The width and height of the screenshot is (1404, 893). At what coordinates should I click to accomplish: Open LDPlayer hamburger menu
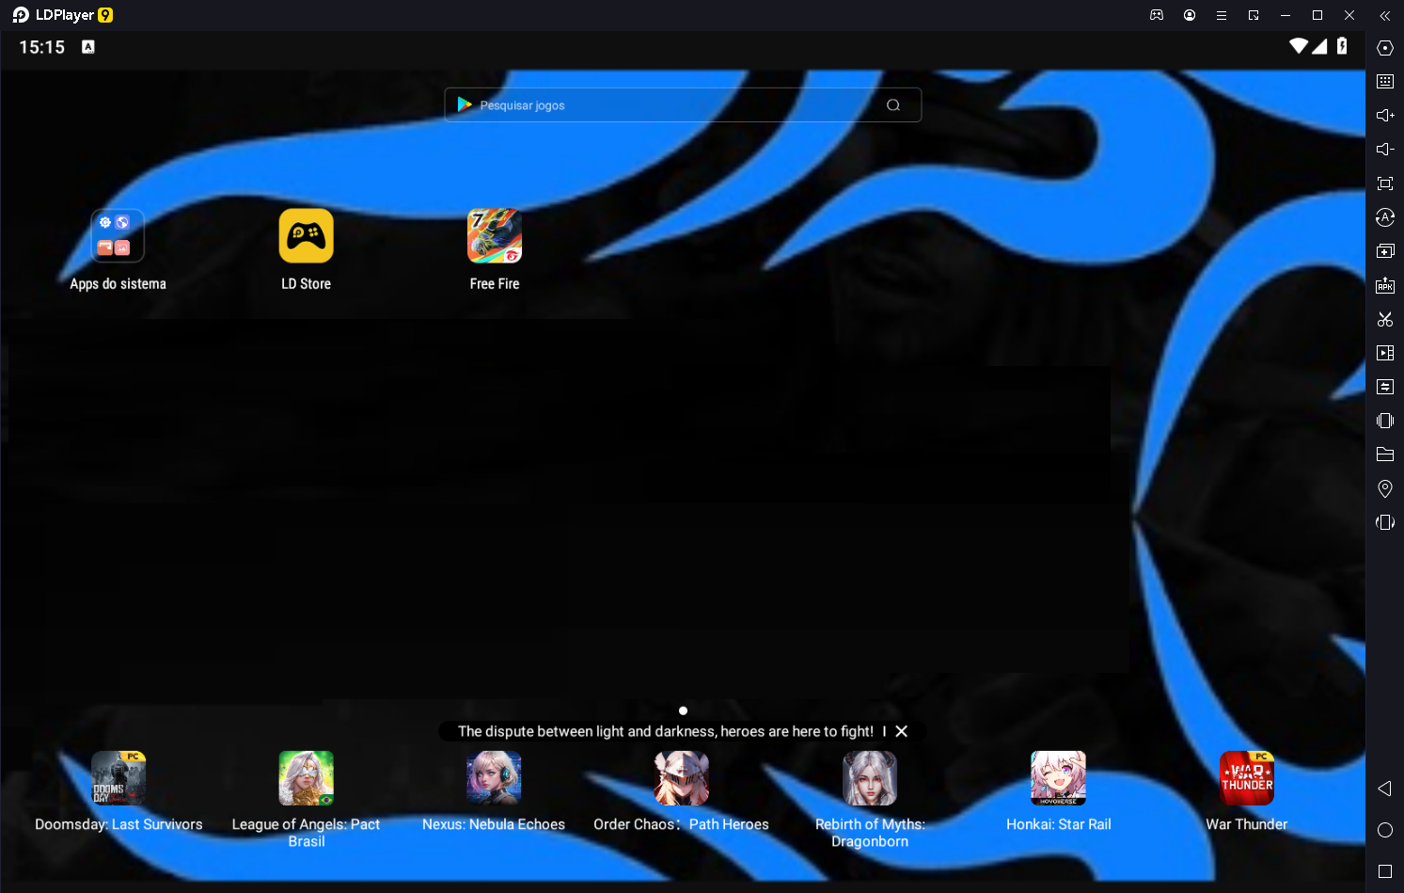click(x=1222, y=15)
